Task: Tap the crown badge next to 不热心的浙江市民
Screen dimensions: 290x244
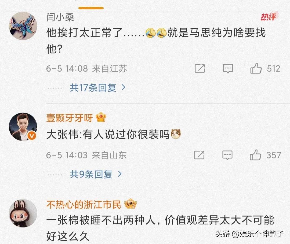Action: point(130,204)
